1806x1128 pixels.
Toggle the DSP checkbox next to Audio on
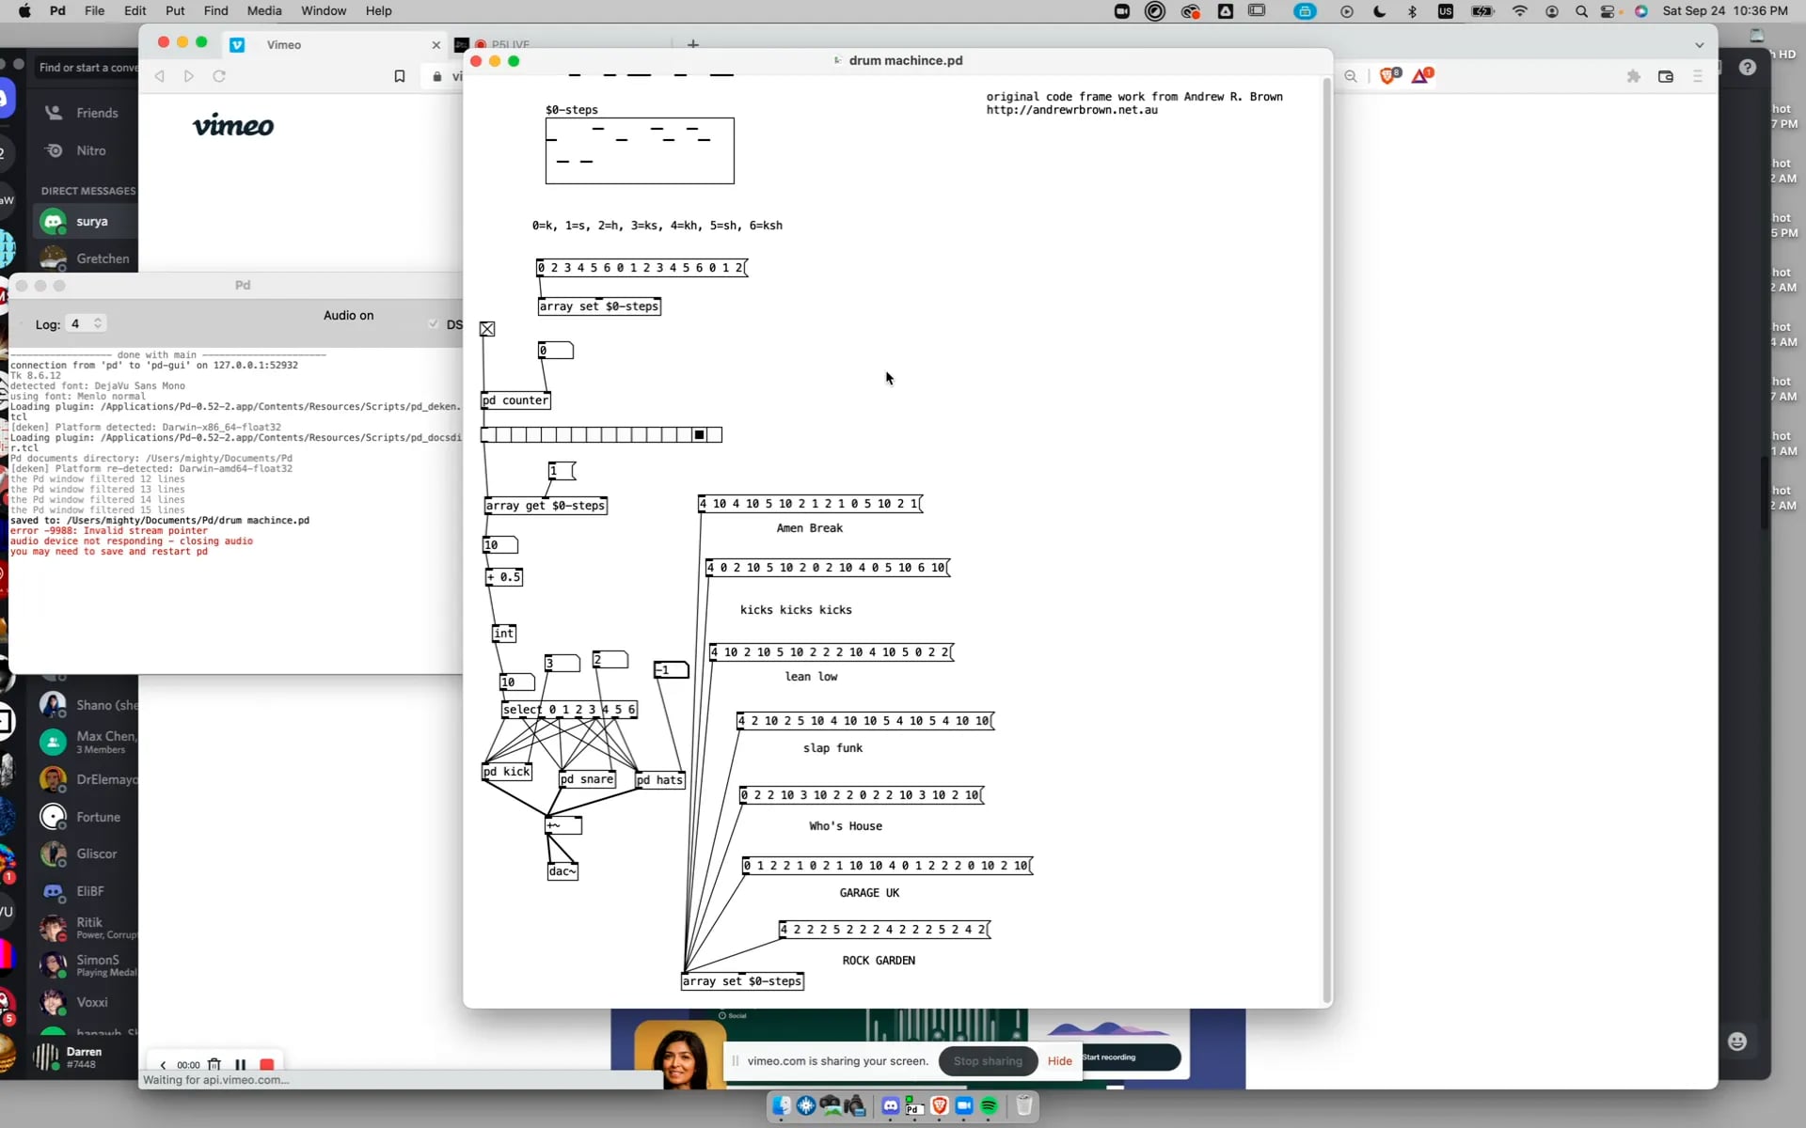(433, 323)
